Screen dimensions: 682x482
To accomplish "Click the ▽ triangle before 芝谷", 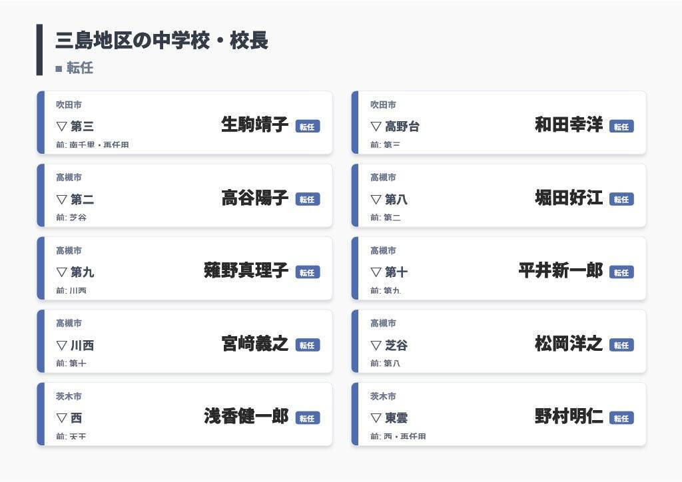I will click(376, 345).
